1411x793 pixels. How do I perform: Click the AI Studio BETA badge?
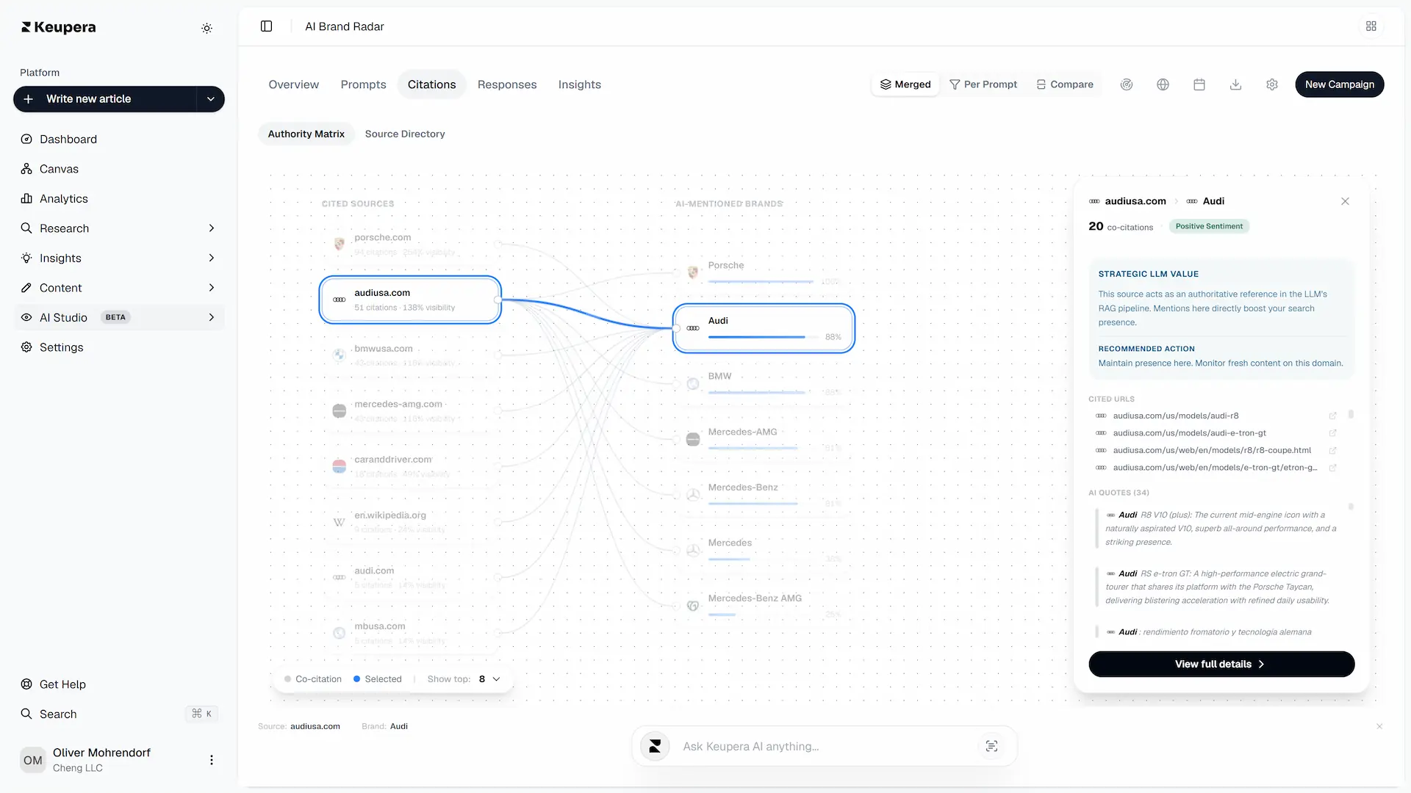tap(115, 318)
